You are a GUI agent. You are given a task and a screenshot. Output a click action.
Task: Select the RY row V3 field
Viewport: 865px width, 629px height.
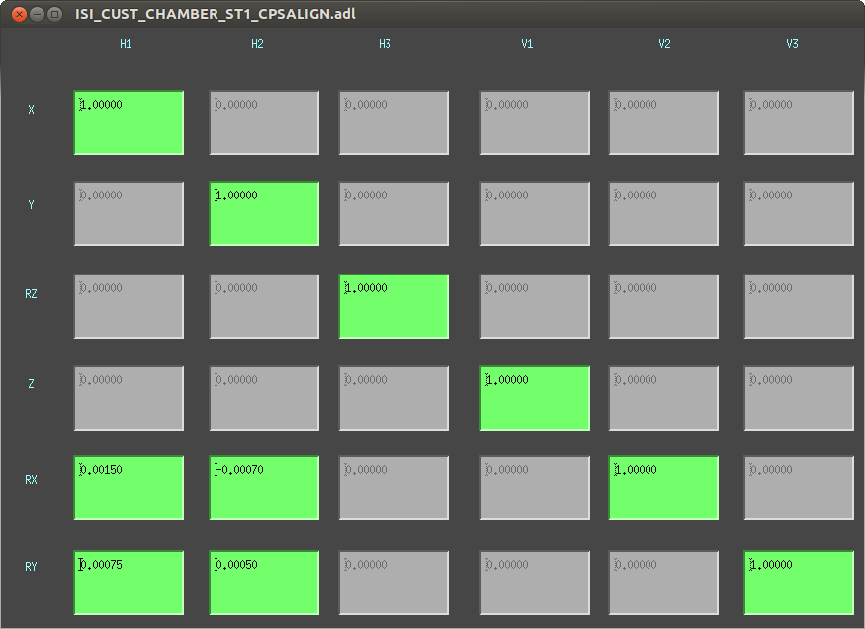[799, 583]
